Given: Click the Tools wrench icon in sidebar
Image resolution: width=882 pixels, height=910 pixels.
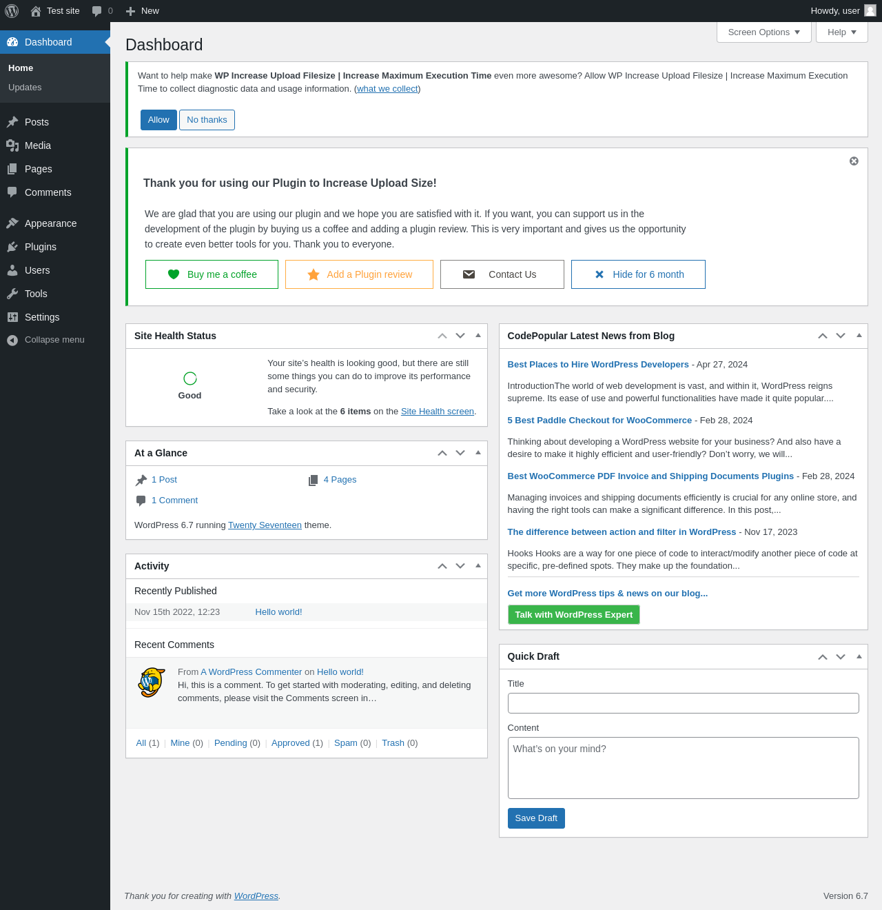Looking at the screenshot, I should pyautogui.click(x=12, y=294).
